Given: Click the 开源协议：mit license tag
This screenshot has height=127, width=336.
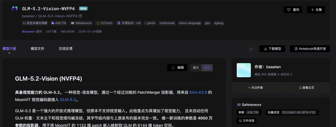Looking at the screenshot, I should [x=129, y=23].
